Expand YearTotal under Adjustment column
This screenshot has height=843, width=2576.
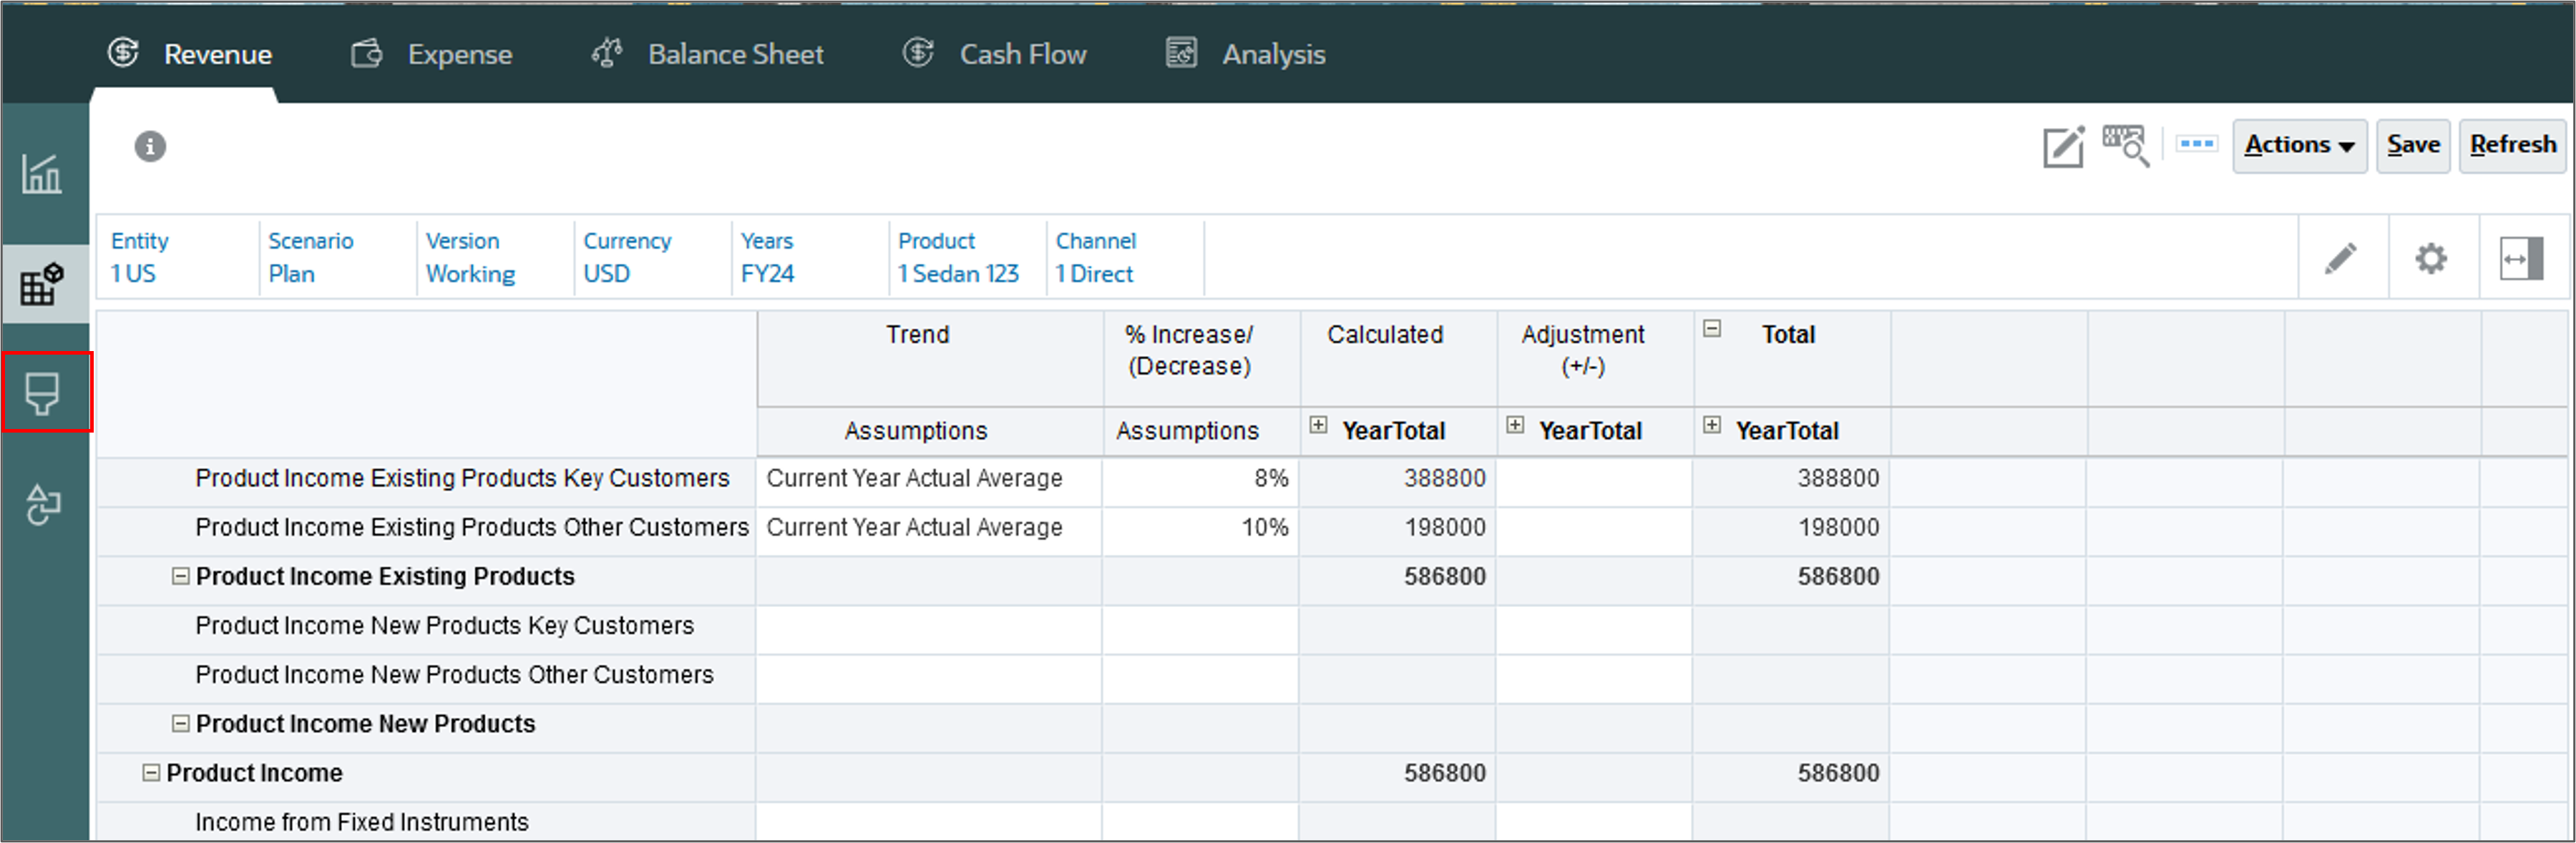(1515, 425)
